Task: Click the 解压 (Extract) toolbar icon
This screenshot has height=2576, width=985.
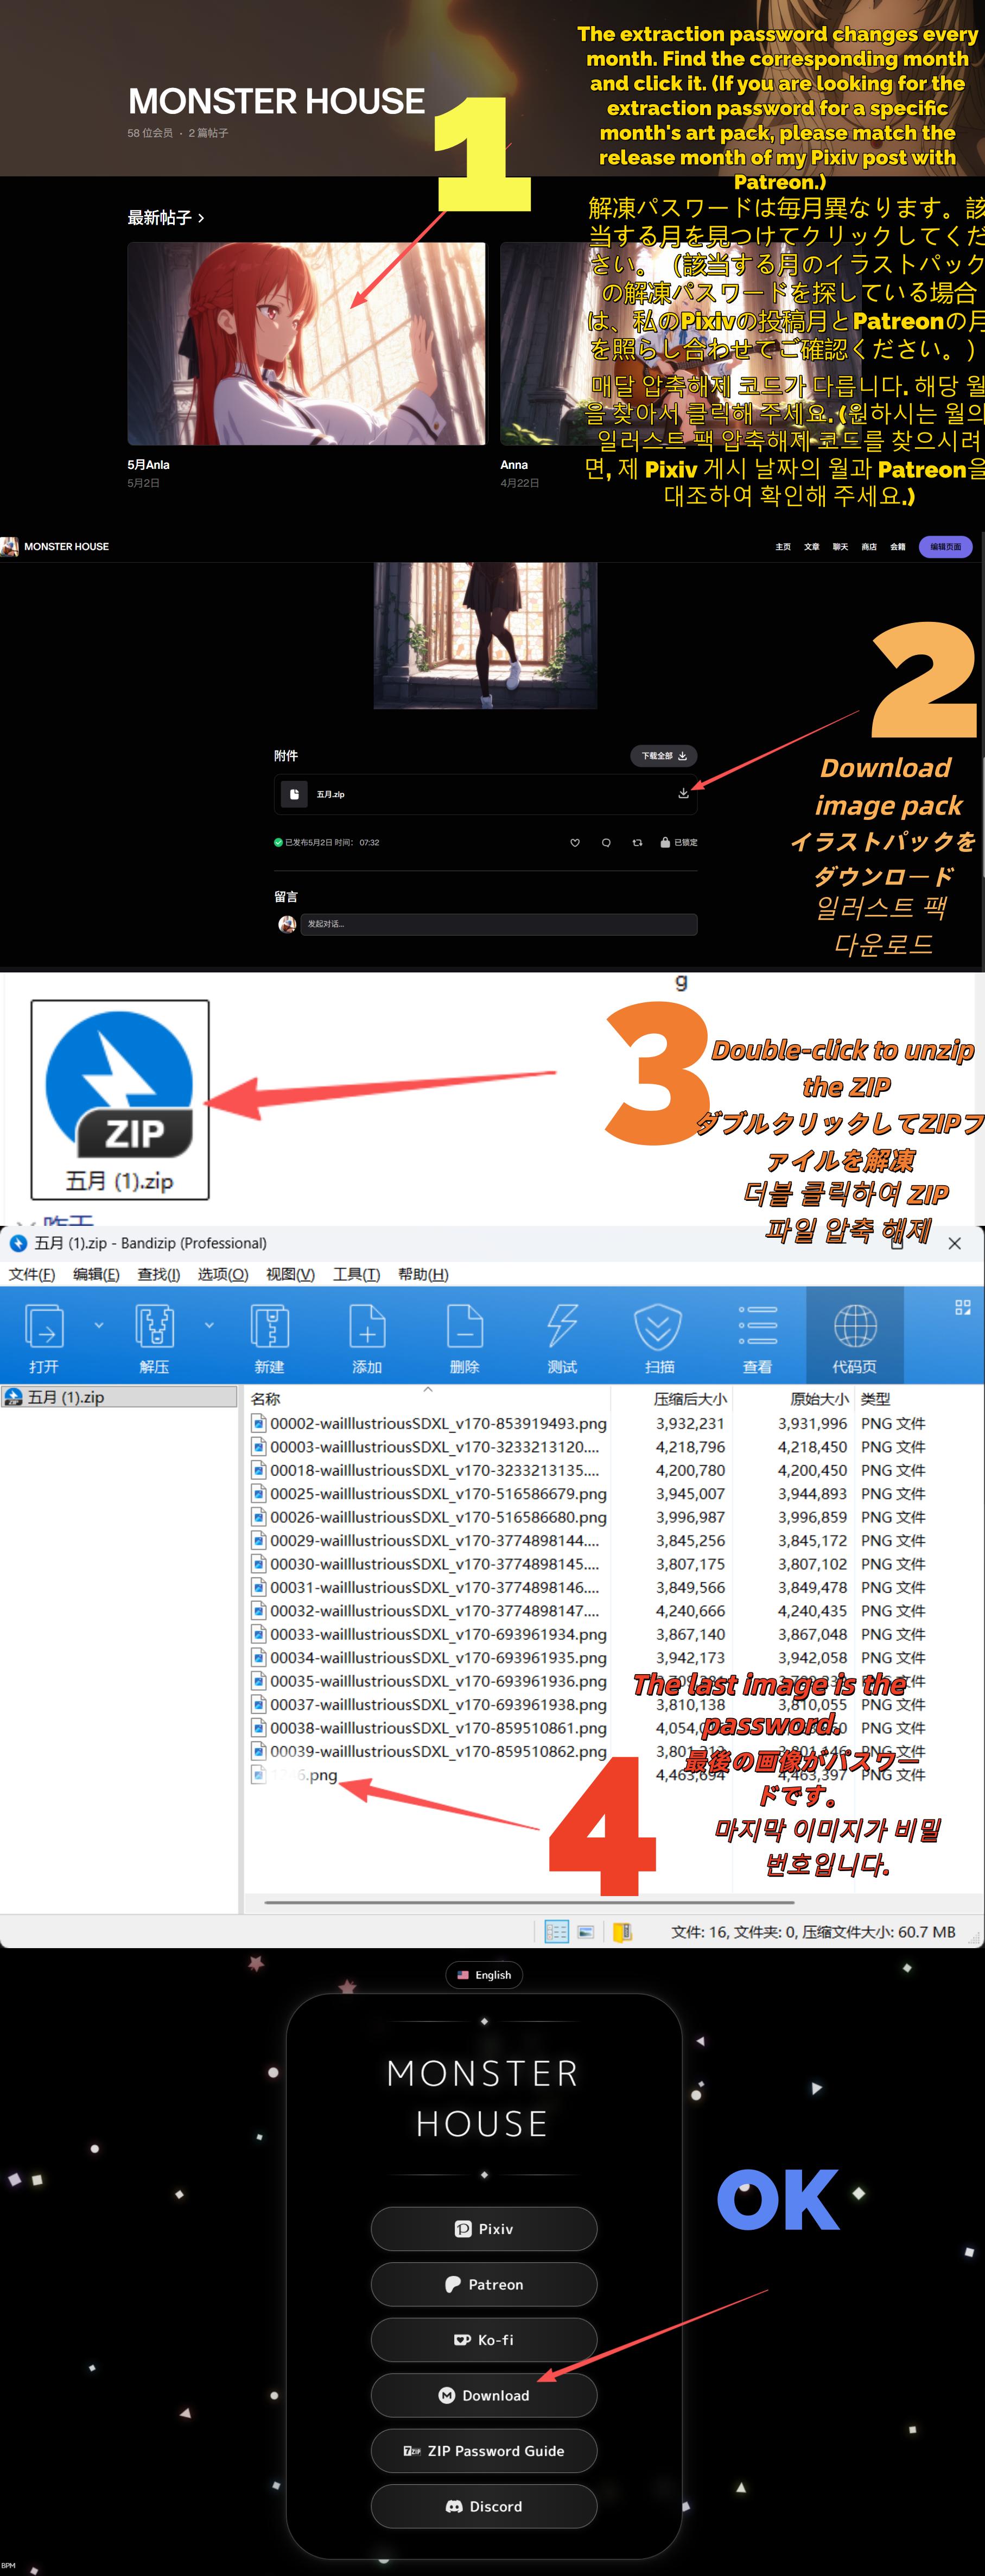Action: 154,1327
